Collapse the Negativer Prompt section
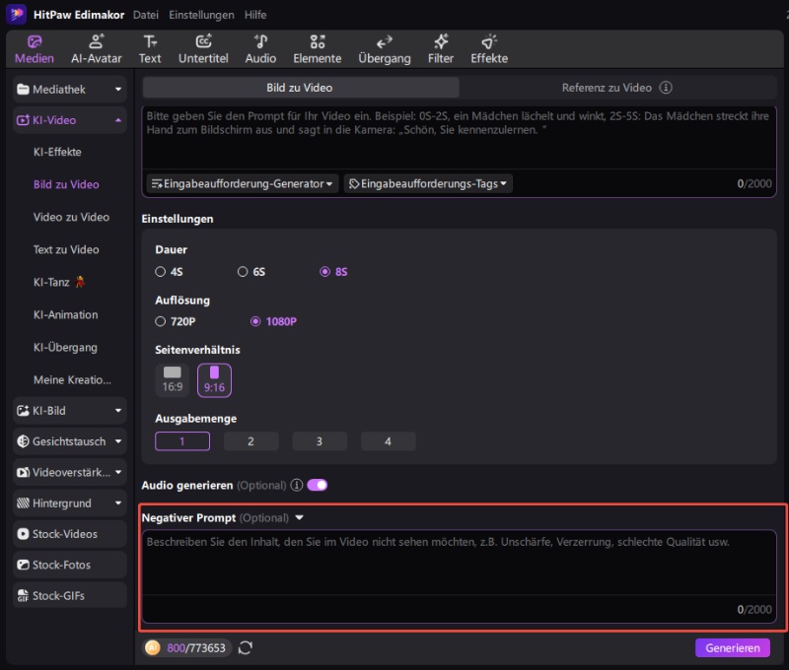 pos(300,518)
